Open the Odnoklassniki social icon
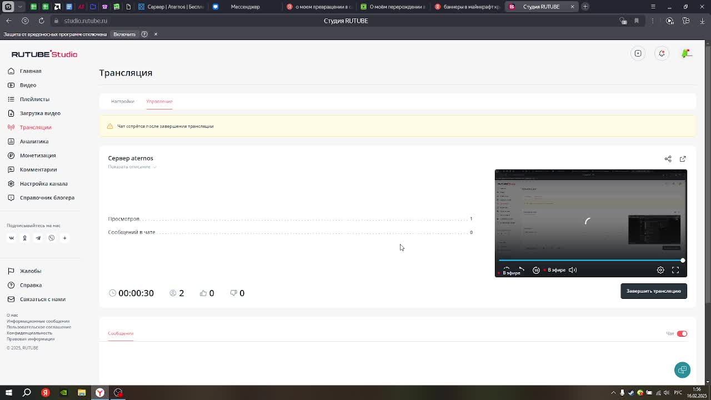 24,238
